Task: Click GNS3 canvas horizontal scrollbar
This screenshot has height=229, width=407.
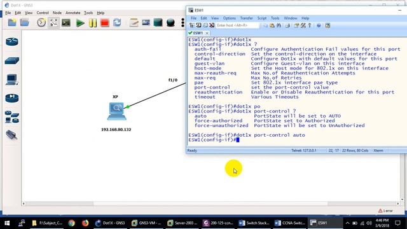Action: coord(210,204)
